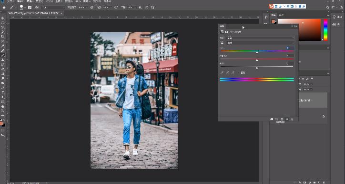
Task: Select the Zoom tool
Action: 3,111
